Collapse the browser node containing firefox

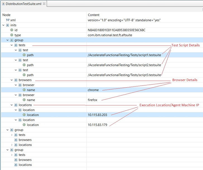[x=16, y=95]
